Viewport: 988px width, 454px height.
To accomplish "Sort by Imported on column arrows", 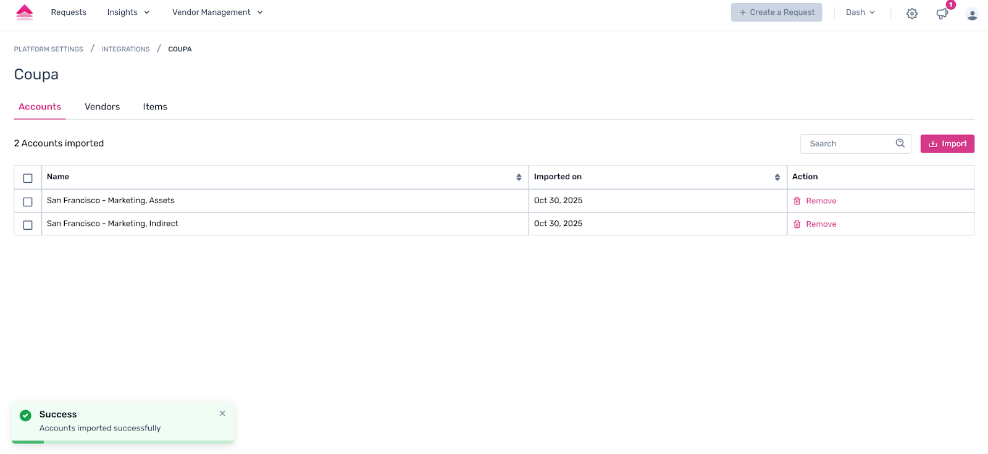I will tap(777, 177).
